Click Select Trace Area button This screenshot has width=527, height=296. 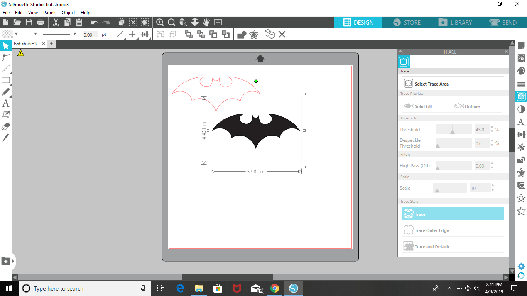point(453,84)
